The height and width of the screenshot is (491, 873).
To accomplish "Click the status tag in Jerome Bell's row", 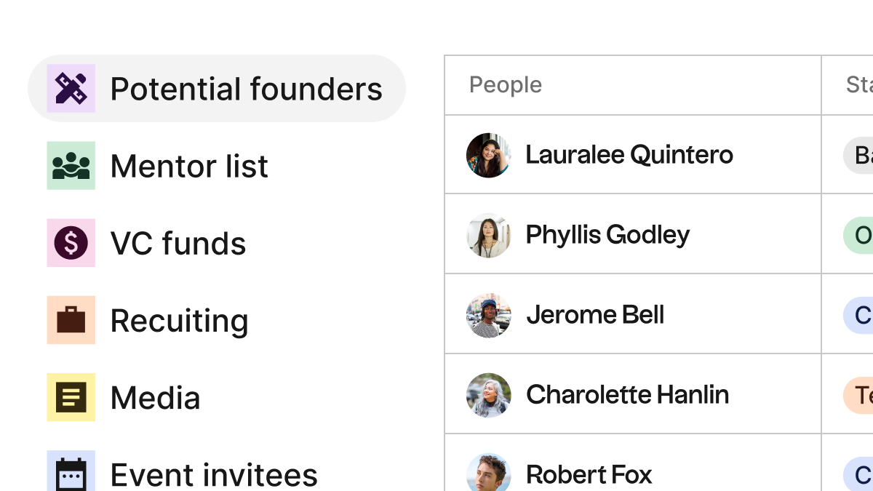I will tap(860, 315).
